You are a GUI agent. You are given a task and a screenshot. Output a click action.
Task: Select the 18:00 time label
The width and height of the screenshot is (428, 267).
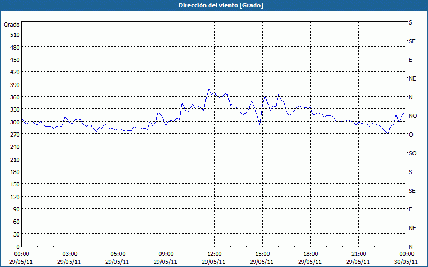[311, 254]
